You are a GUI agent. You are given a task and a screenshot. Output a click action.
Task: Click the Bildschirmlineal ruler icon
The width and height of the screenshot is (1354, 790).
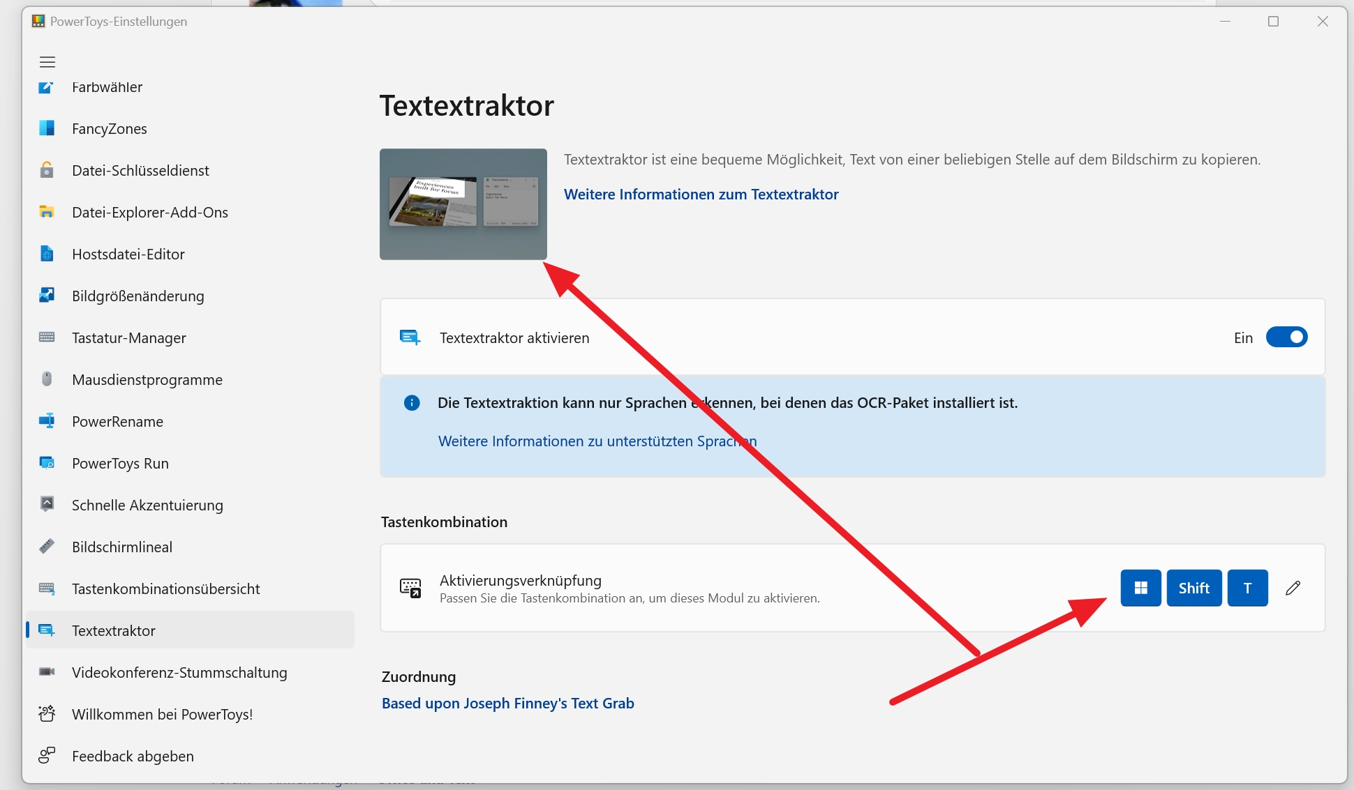47,547
